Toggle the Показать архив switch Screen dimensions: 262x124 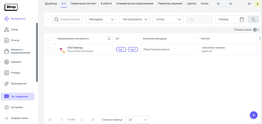(256, 30)
